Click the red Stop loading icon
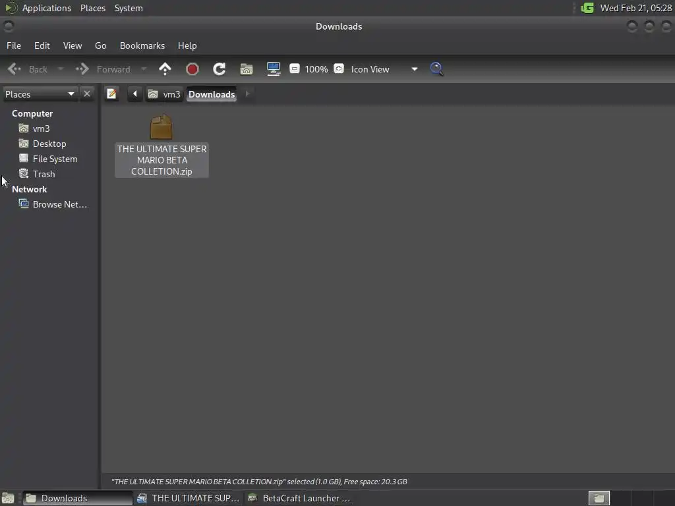 coord(192,69)
